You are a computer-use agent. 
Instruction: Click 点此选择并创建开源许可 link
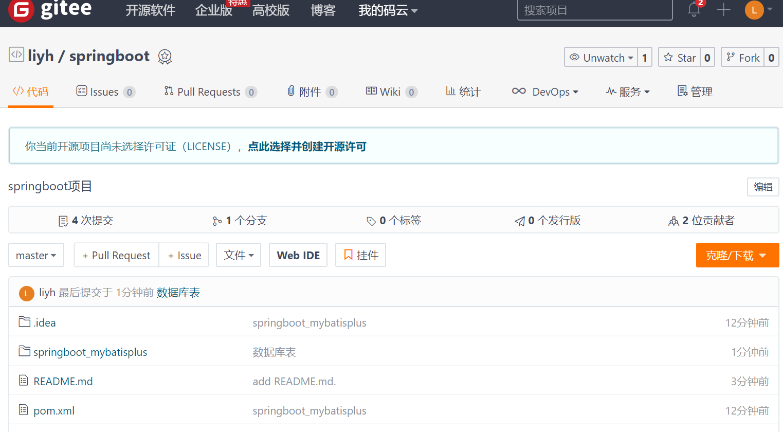pyautogui.click(x=307, y=147)
